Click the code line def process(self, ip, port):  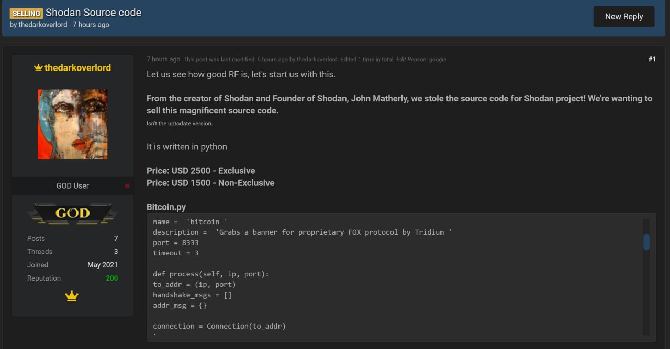pos(211,274)
